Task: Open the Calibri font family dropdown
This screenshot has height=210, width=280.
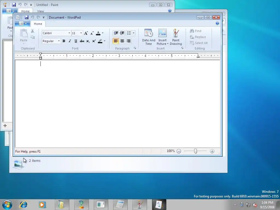Action: [x=69, y=33]
